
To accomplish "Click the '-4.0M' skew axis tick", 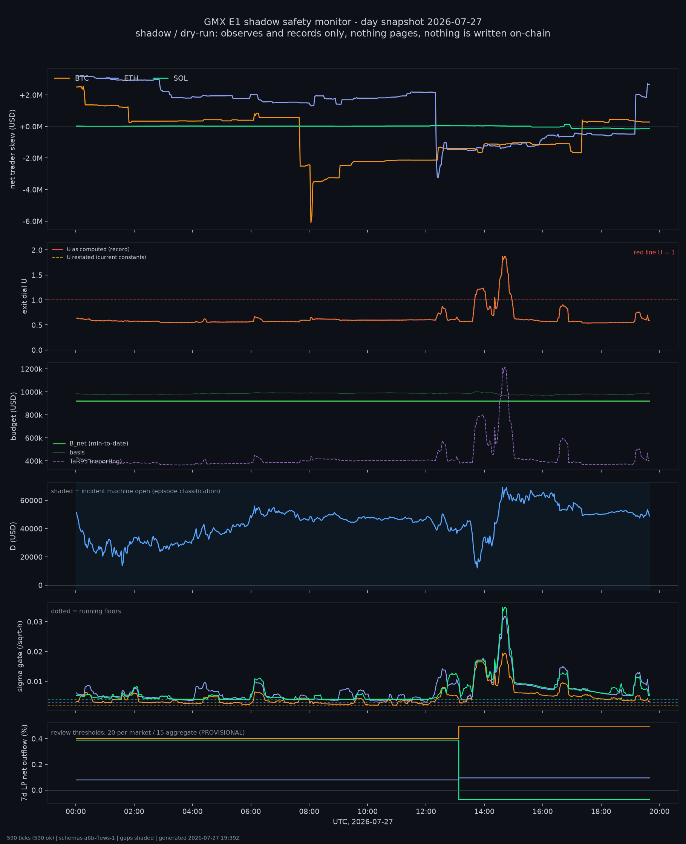I will pos(32,190).
